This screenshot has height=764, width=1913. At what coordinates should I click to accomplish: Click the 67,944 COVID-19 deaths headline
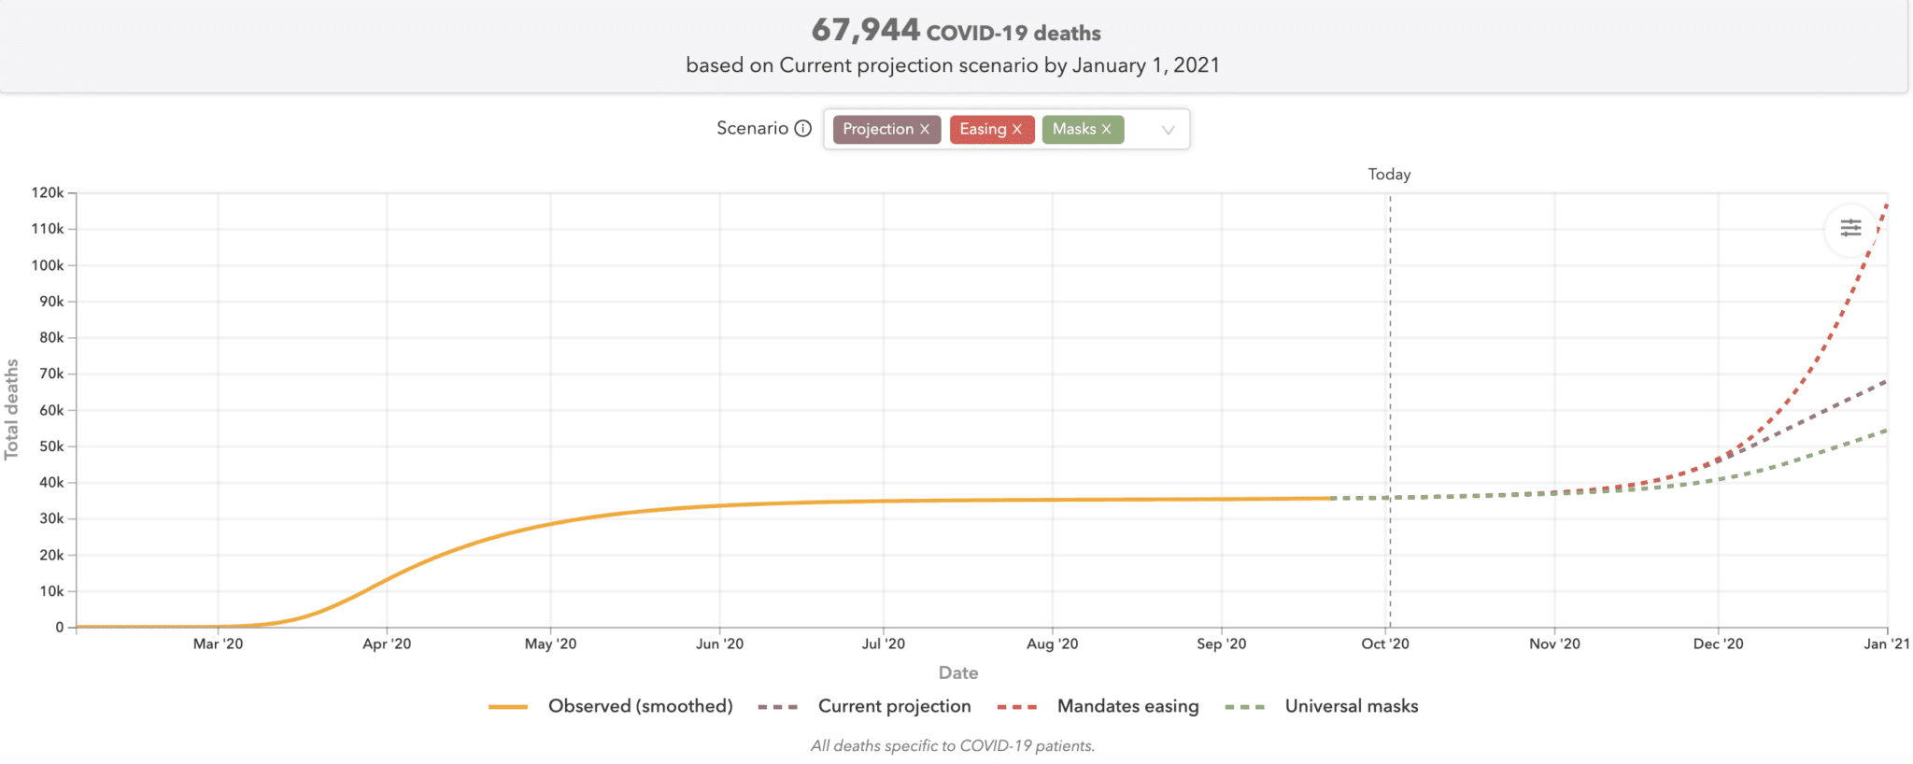[955, 31]
